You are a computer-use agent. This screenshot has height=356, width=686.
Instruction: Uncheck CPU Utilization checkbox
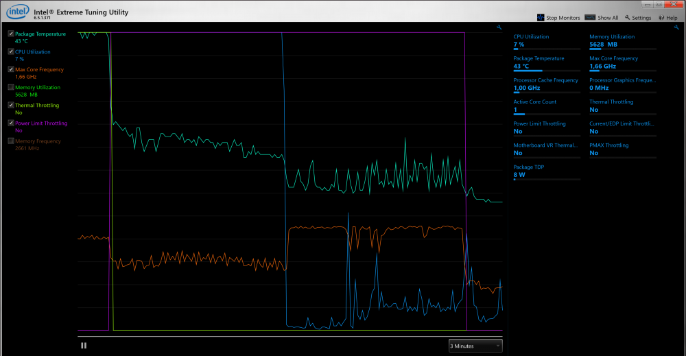click(11, 51)
